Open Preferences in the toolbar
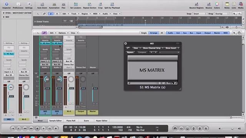The width and height of the screenshot is (246, 138). coord(18,5)
